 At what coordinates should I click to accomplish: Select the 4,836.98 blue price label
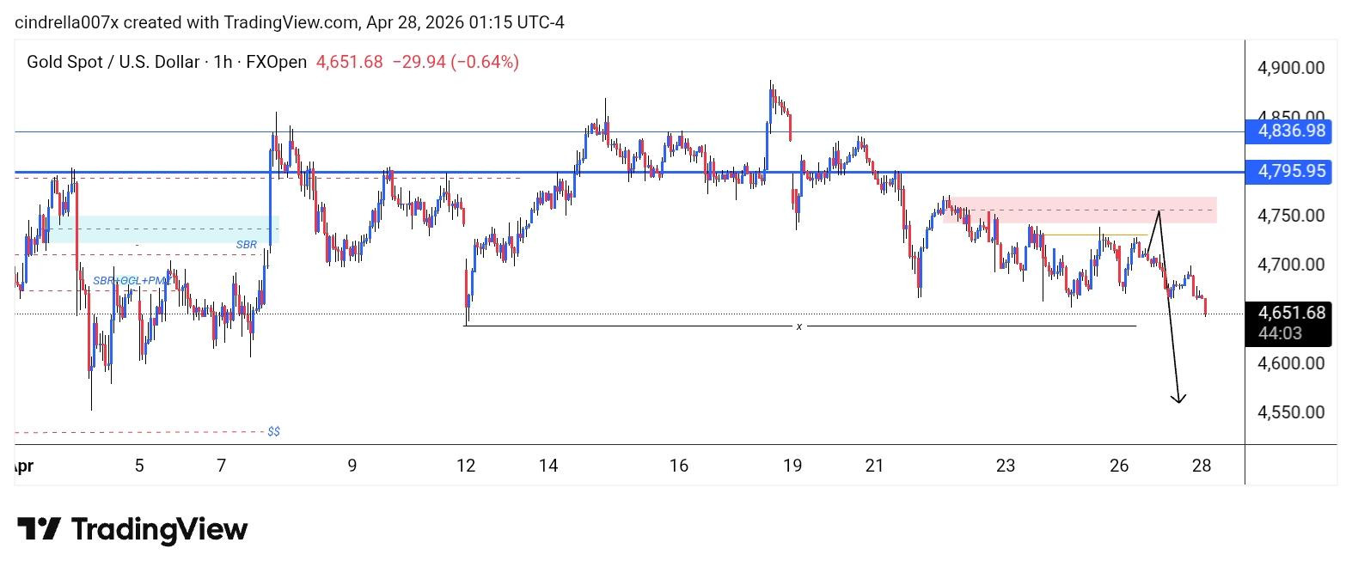(x=1291, y=131)
